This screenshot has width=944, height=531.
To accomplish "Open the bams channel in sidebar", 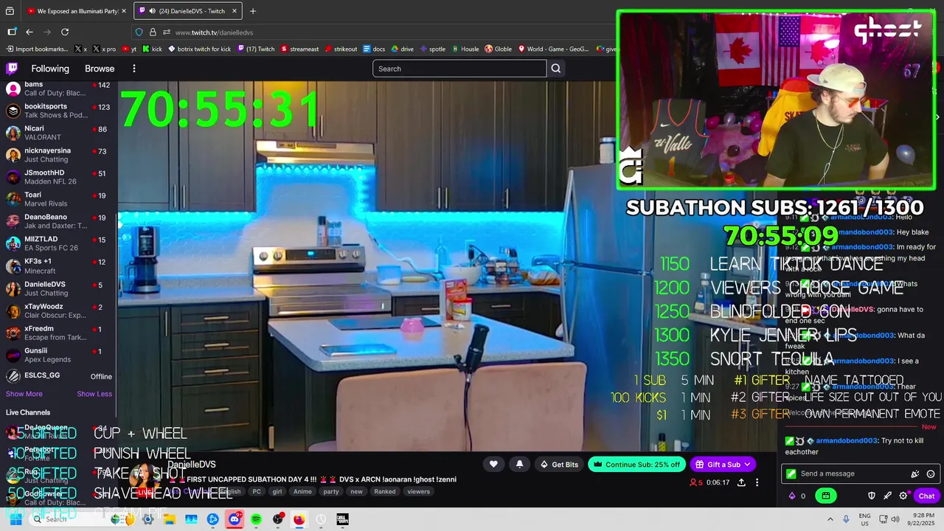I will pyautogui.click(x=58, y=88).
